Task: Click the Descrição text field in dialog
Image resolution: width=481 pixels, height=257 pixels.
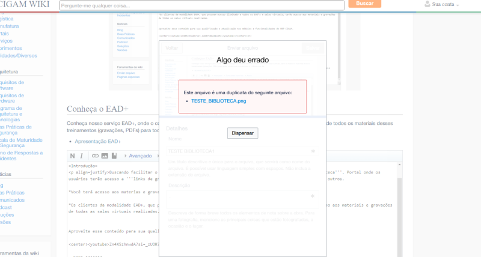Action: pyautogui.click(x=242, y=199)
